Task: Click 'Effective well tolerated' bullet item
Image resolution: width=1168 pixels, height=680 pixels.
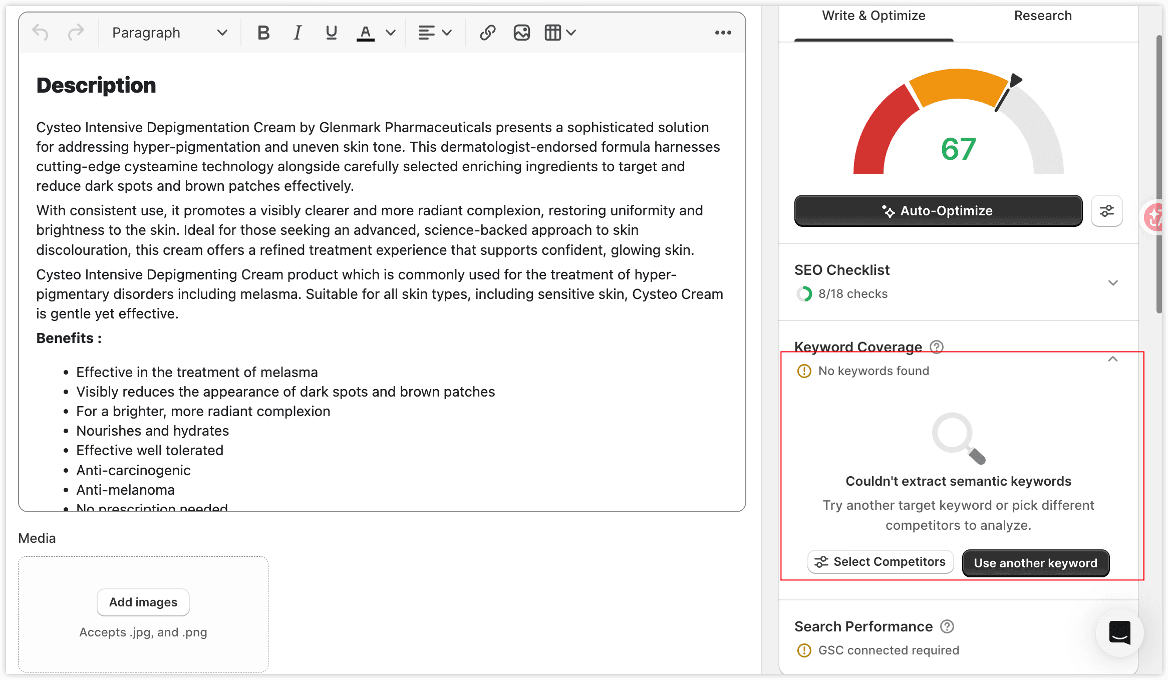Action: click(x=150, y=450)
